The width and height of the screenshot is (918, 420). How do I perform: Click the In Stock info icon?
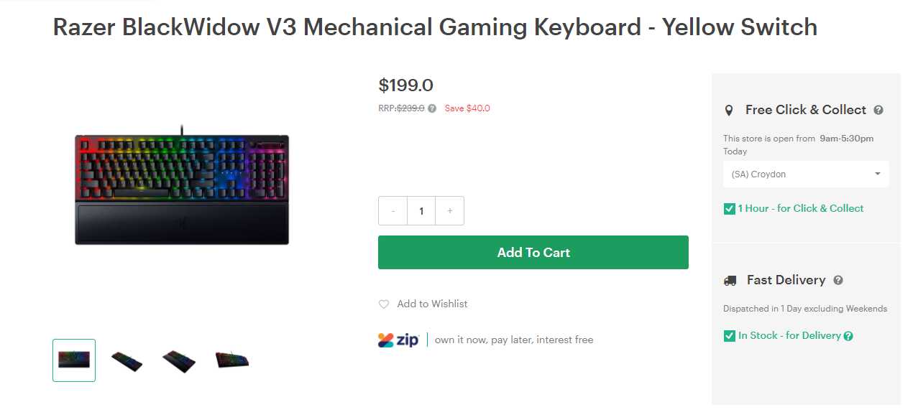[848, 336]
